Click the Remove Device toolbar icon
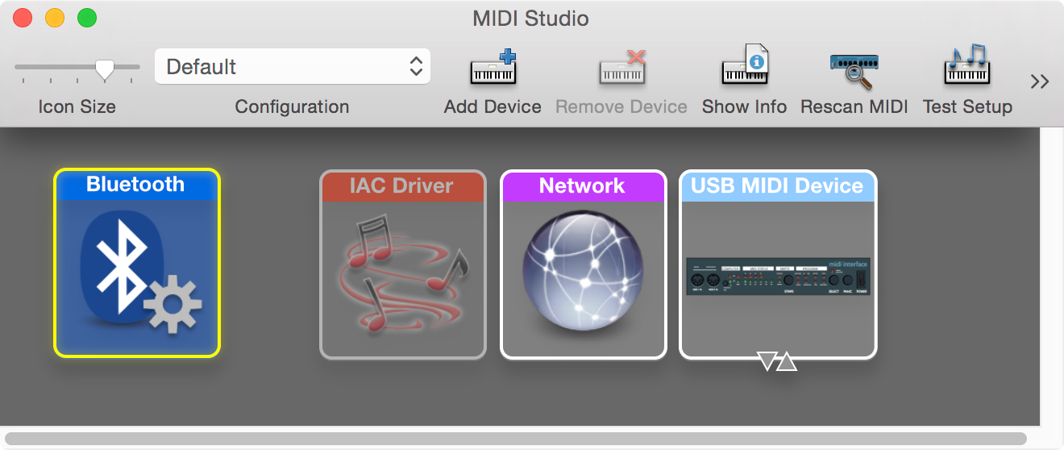Screen dimensions: 1064x450 (x=622, y=67)
